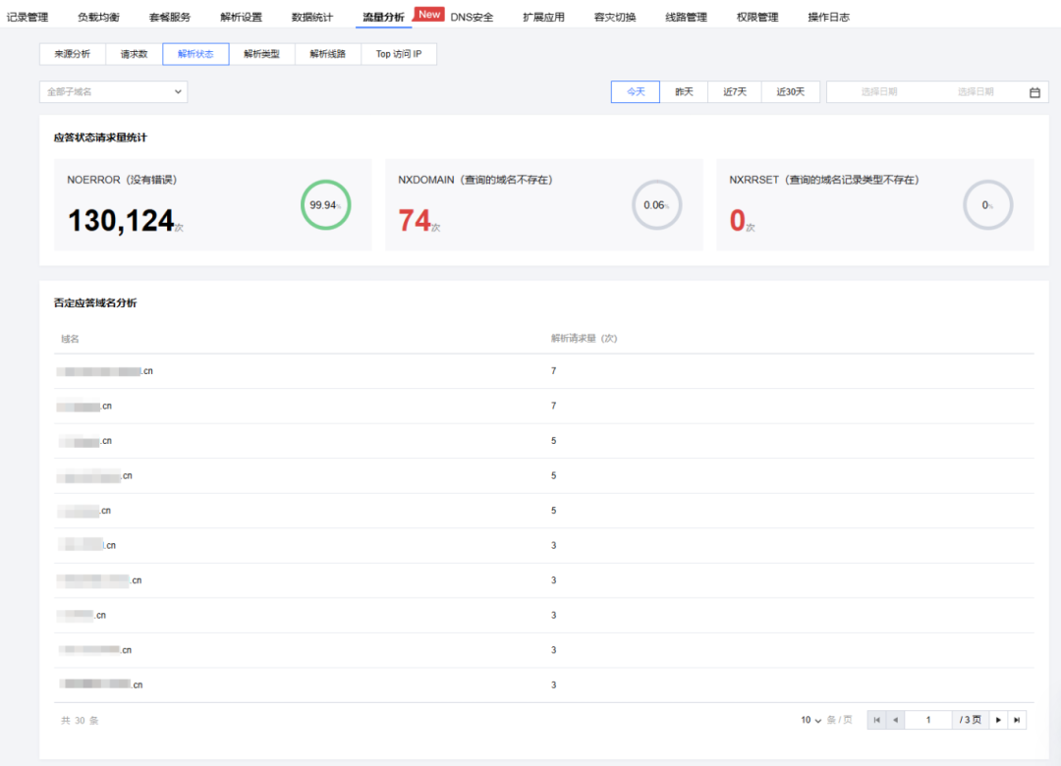Open the 容灾切换 tab
This screenshot has height=766, width=1061.
615,17
